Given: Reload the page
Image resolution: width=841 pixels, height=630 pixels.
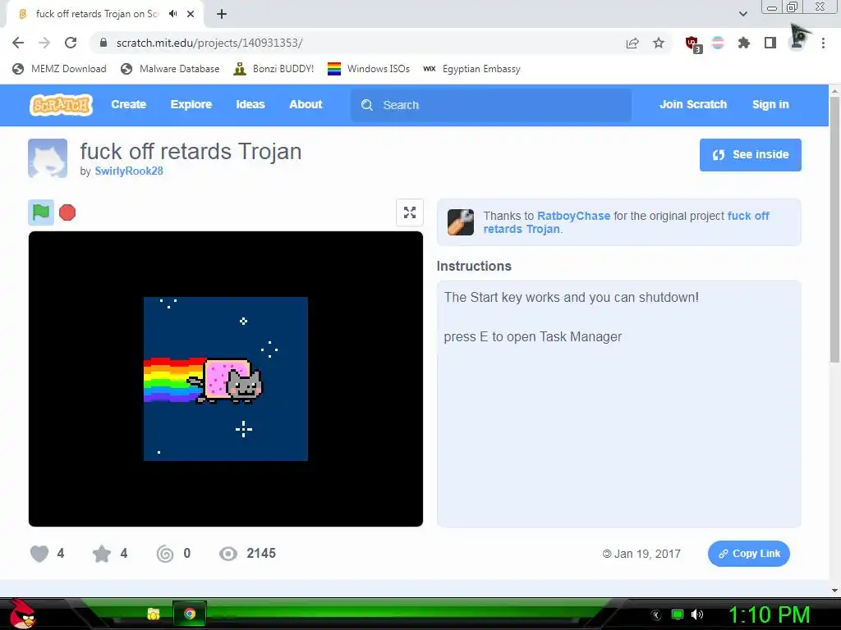Looking at the screenshot, I should point(71,43).
